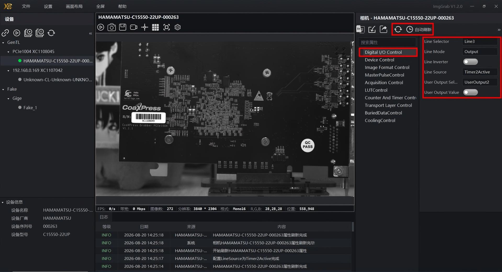Click the language translate icon

coord(360,29)
